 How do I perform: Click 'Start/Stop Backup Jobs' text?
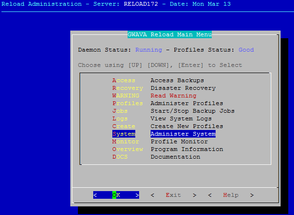pos(193,111)
